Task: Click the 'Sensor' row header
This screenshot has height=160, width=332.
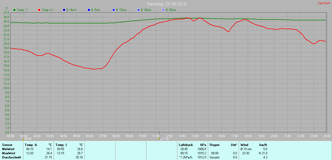Action: (x=7, y=145)
